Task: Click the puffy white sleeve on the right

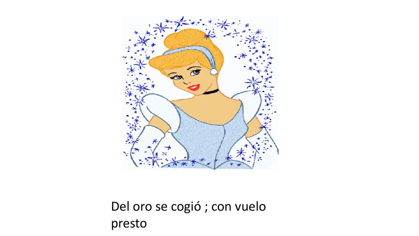Action: (248, 105)
